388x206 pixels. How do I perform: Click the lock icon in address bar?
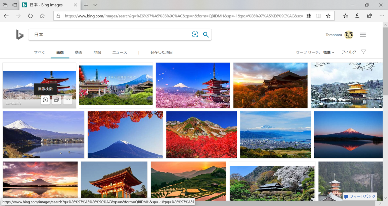point(58,16)
